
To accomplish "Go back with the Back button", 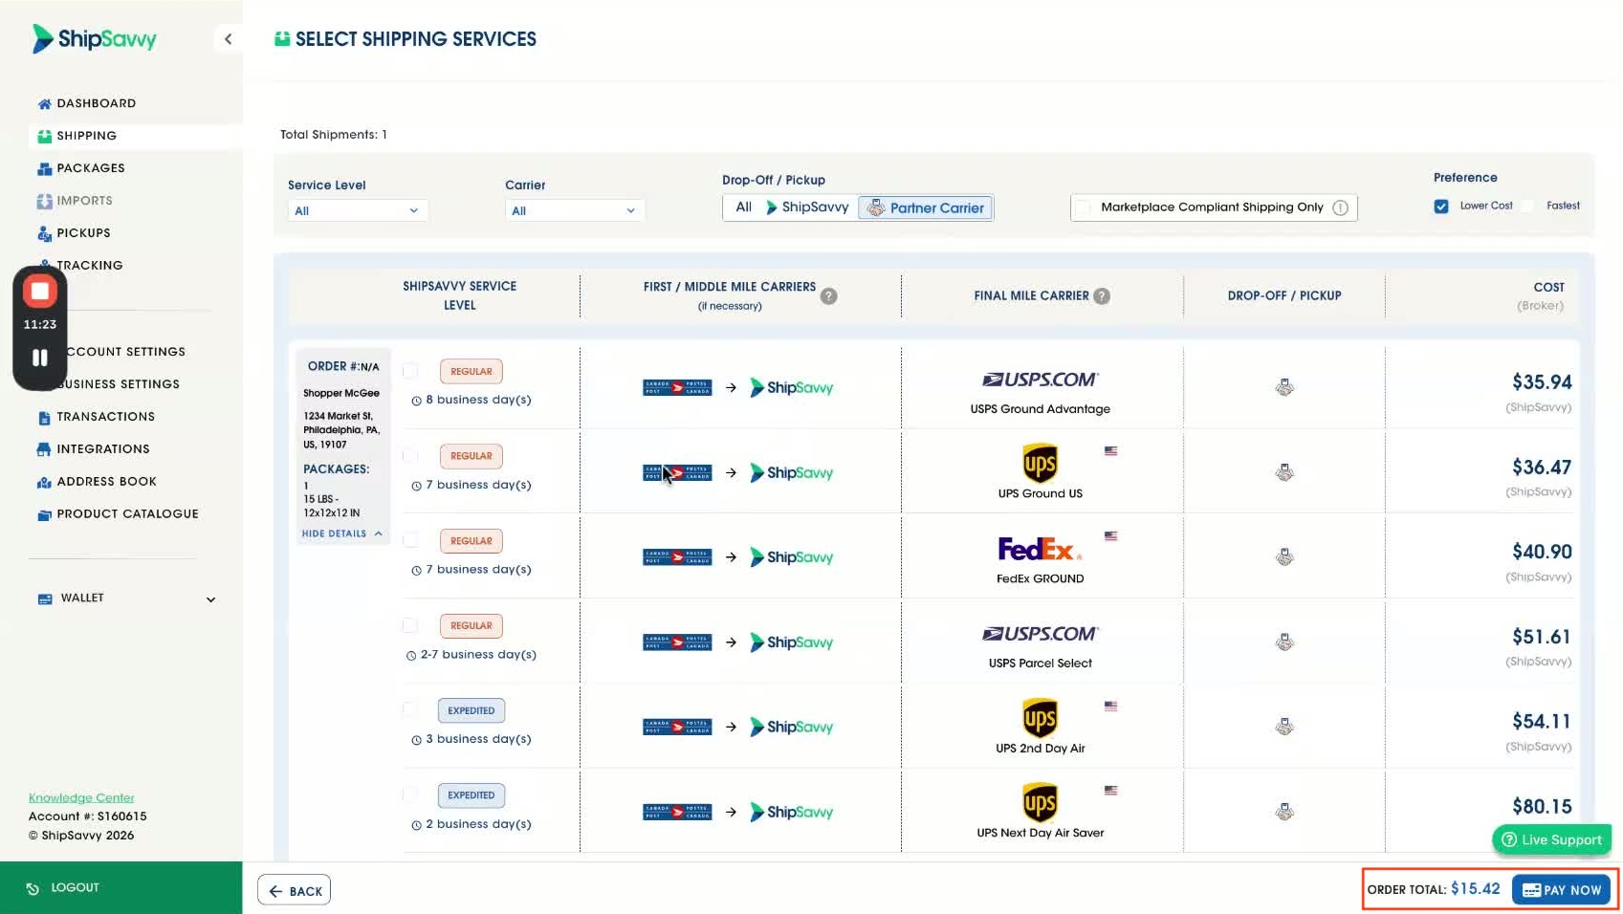I will pos(295,890).
